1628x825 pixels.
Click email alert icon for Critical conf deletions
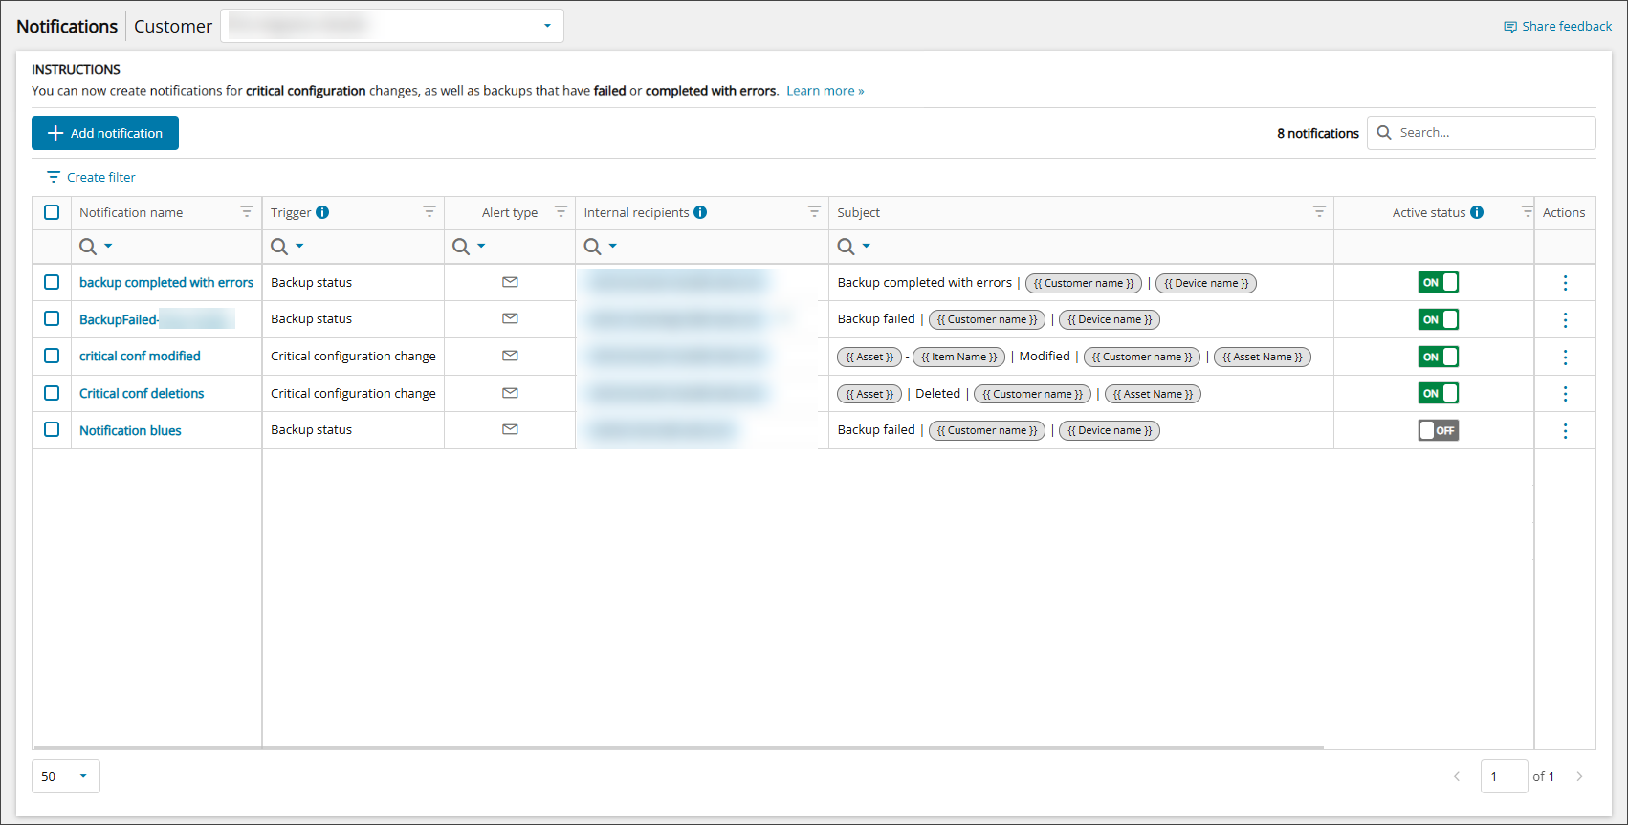click(x=510, y=393)
